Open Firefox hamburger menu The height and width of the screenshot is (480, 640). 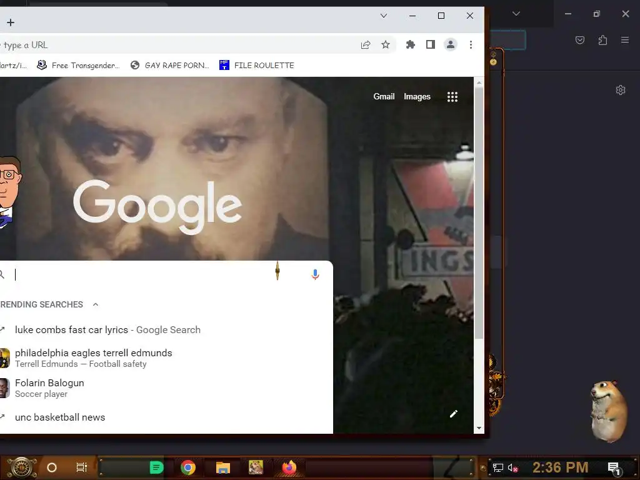[x=624, y=40]
